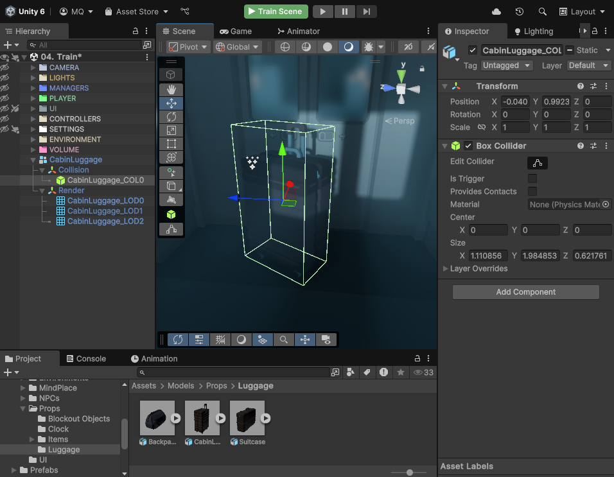614x477 pixels.
Task: Open the Layout dropdown
Action: 583,12
